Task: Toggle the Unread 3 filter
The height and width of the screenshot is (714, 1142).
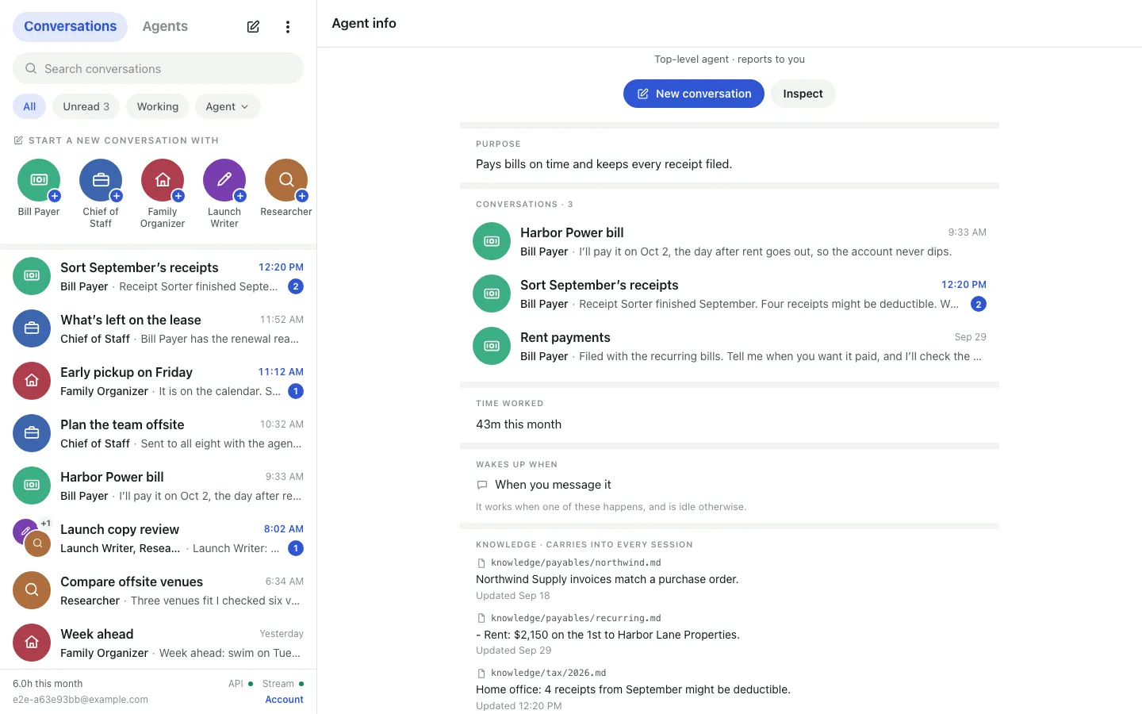Action: (x=86, y=106)
